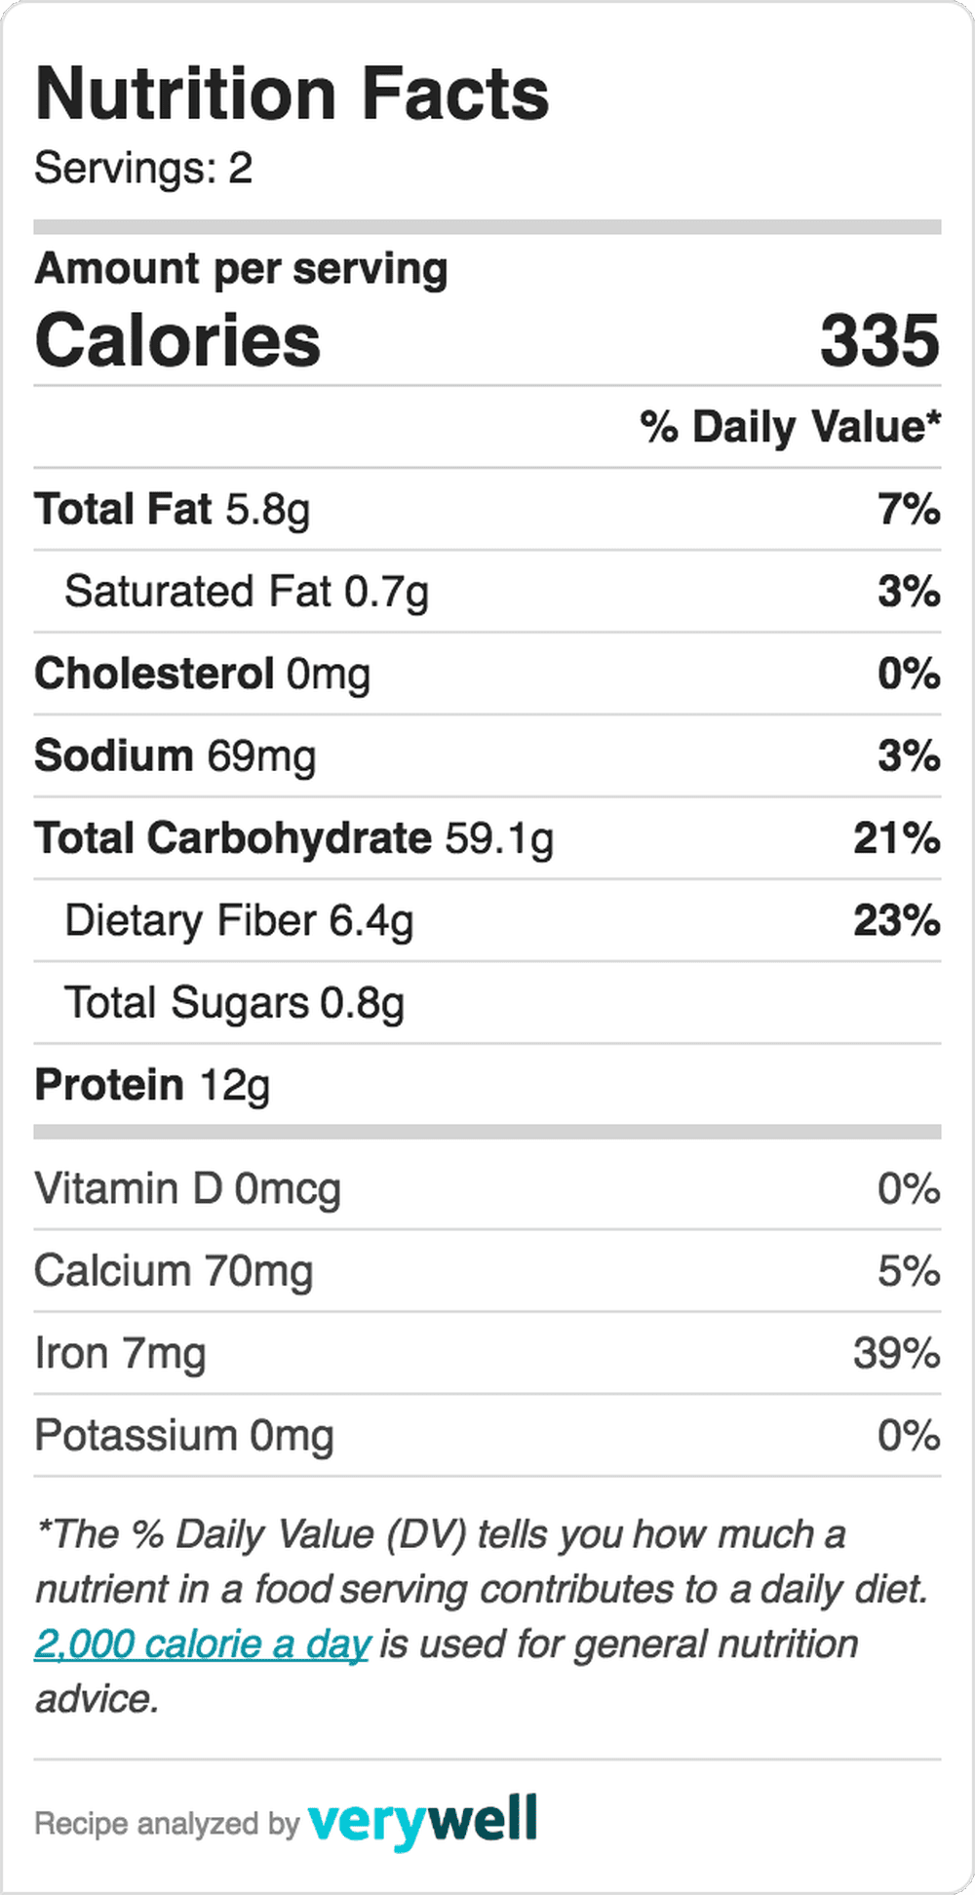Click the verywell logo
Viewport: 975px width, 1895px height.
(422, 1821)
